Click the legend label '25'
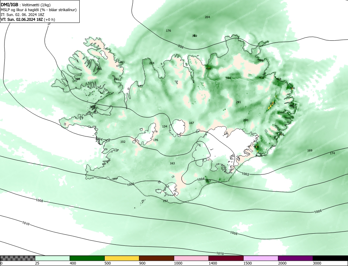 pos(37,263)
